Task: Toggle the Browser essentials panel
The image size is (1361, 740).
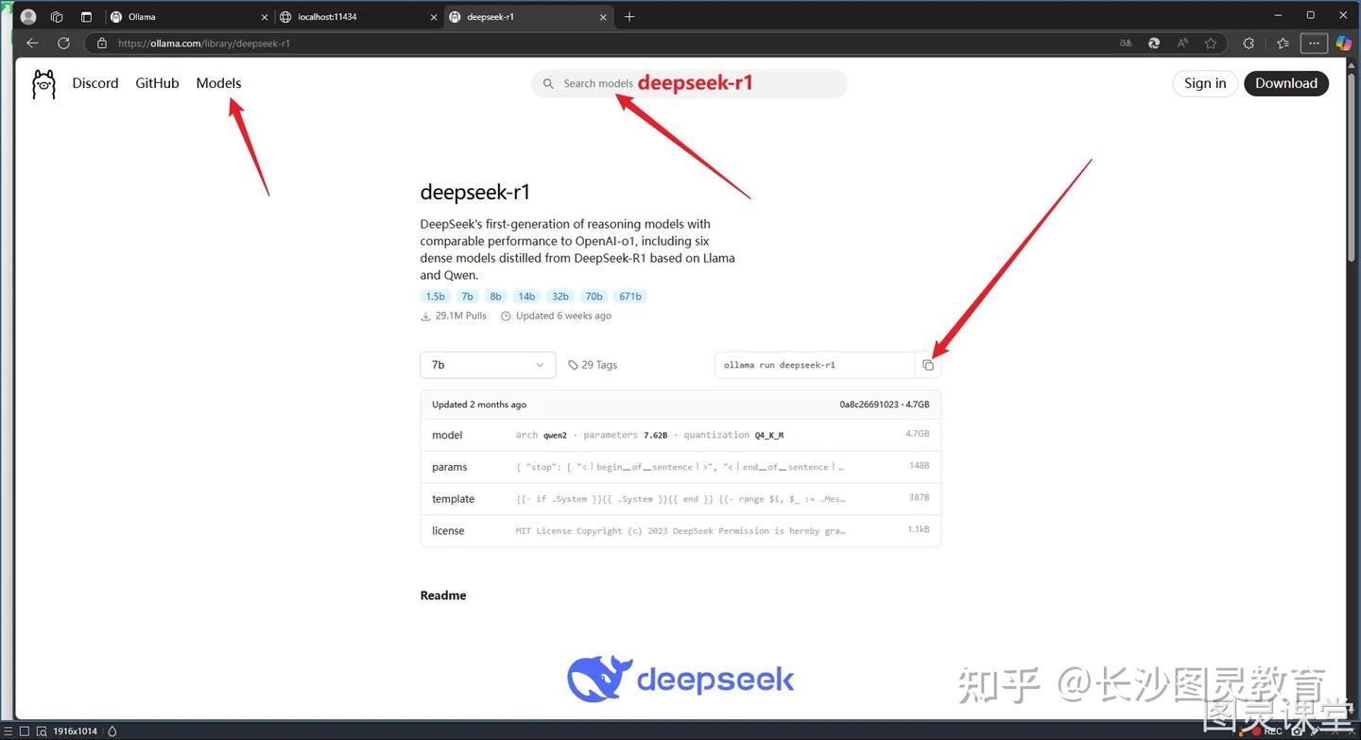Action: (x=1248, y=43)
